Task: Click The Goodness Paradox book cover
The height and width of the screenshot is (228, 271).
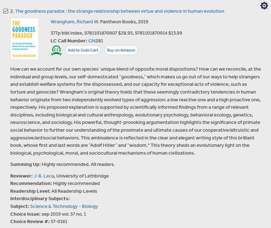Action: pyautogui.click(x=25, y=39)
